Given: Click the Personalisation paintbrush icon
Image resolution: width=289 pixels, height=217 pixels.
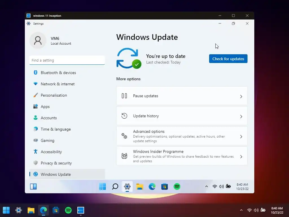Looking at the screenshot, I should coord(35,95).
